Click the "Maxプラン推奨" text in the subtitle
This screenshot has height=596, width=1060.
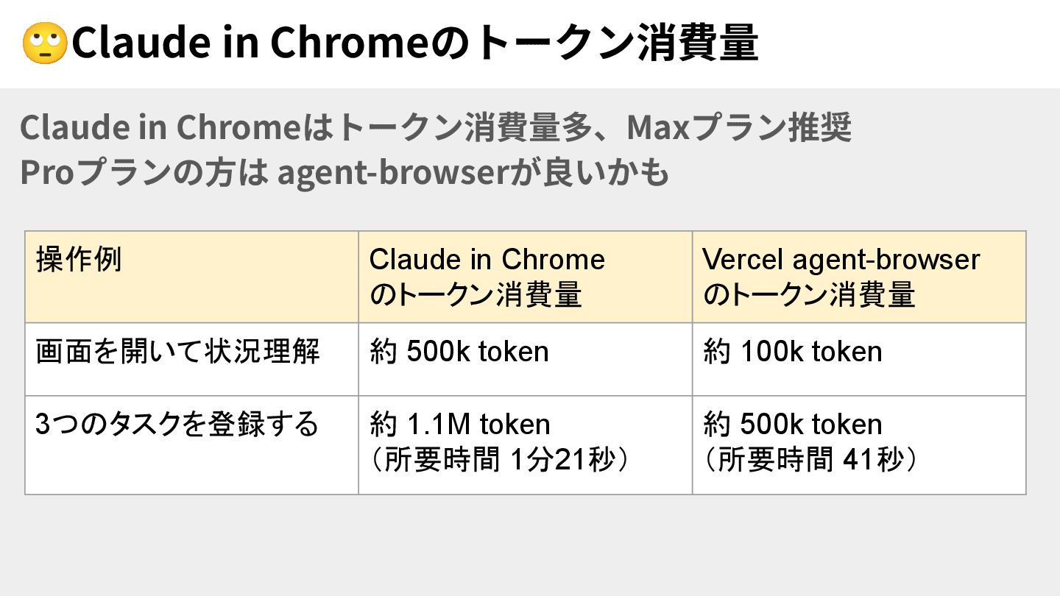click(x=738, y=128)
